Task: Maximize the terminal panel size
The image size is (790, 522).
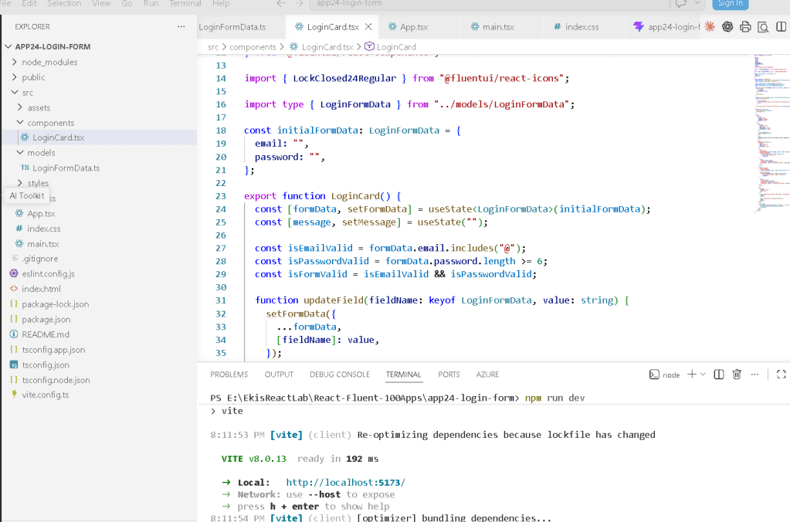Action: coord(781,375)
